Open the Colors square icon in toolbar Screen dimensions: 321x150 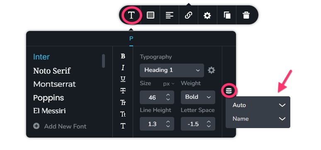(x=151, y=15)
